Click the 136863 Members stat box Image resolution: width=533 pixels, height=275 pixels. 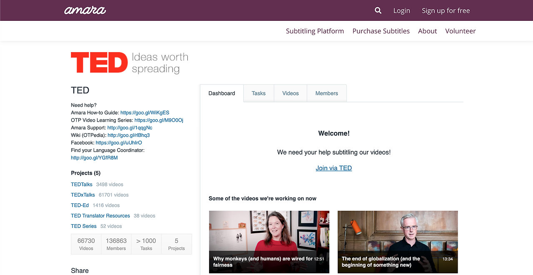click(116, 244)
